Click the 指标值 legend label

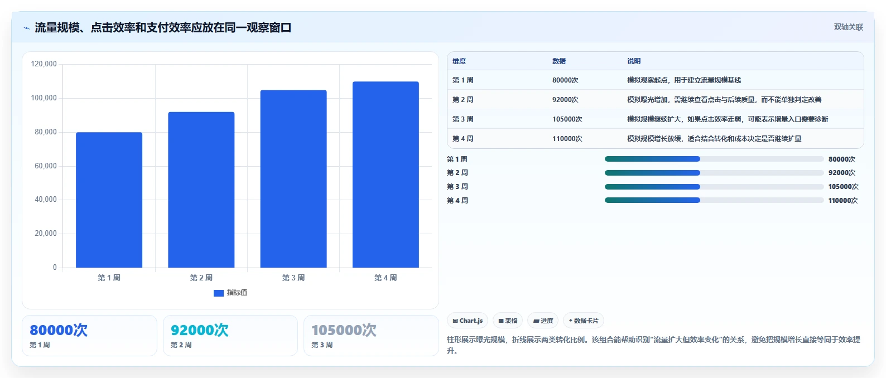[x=237, y=293]
